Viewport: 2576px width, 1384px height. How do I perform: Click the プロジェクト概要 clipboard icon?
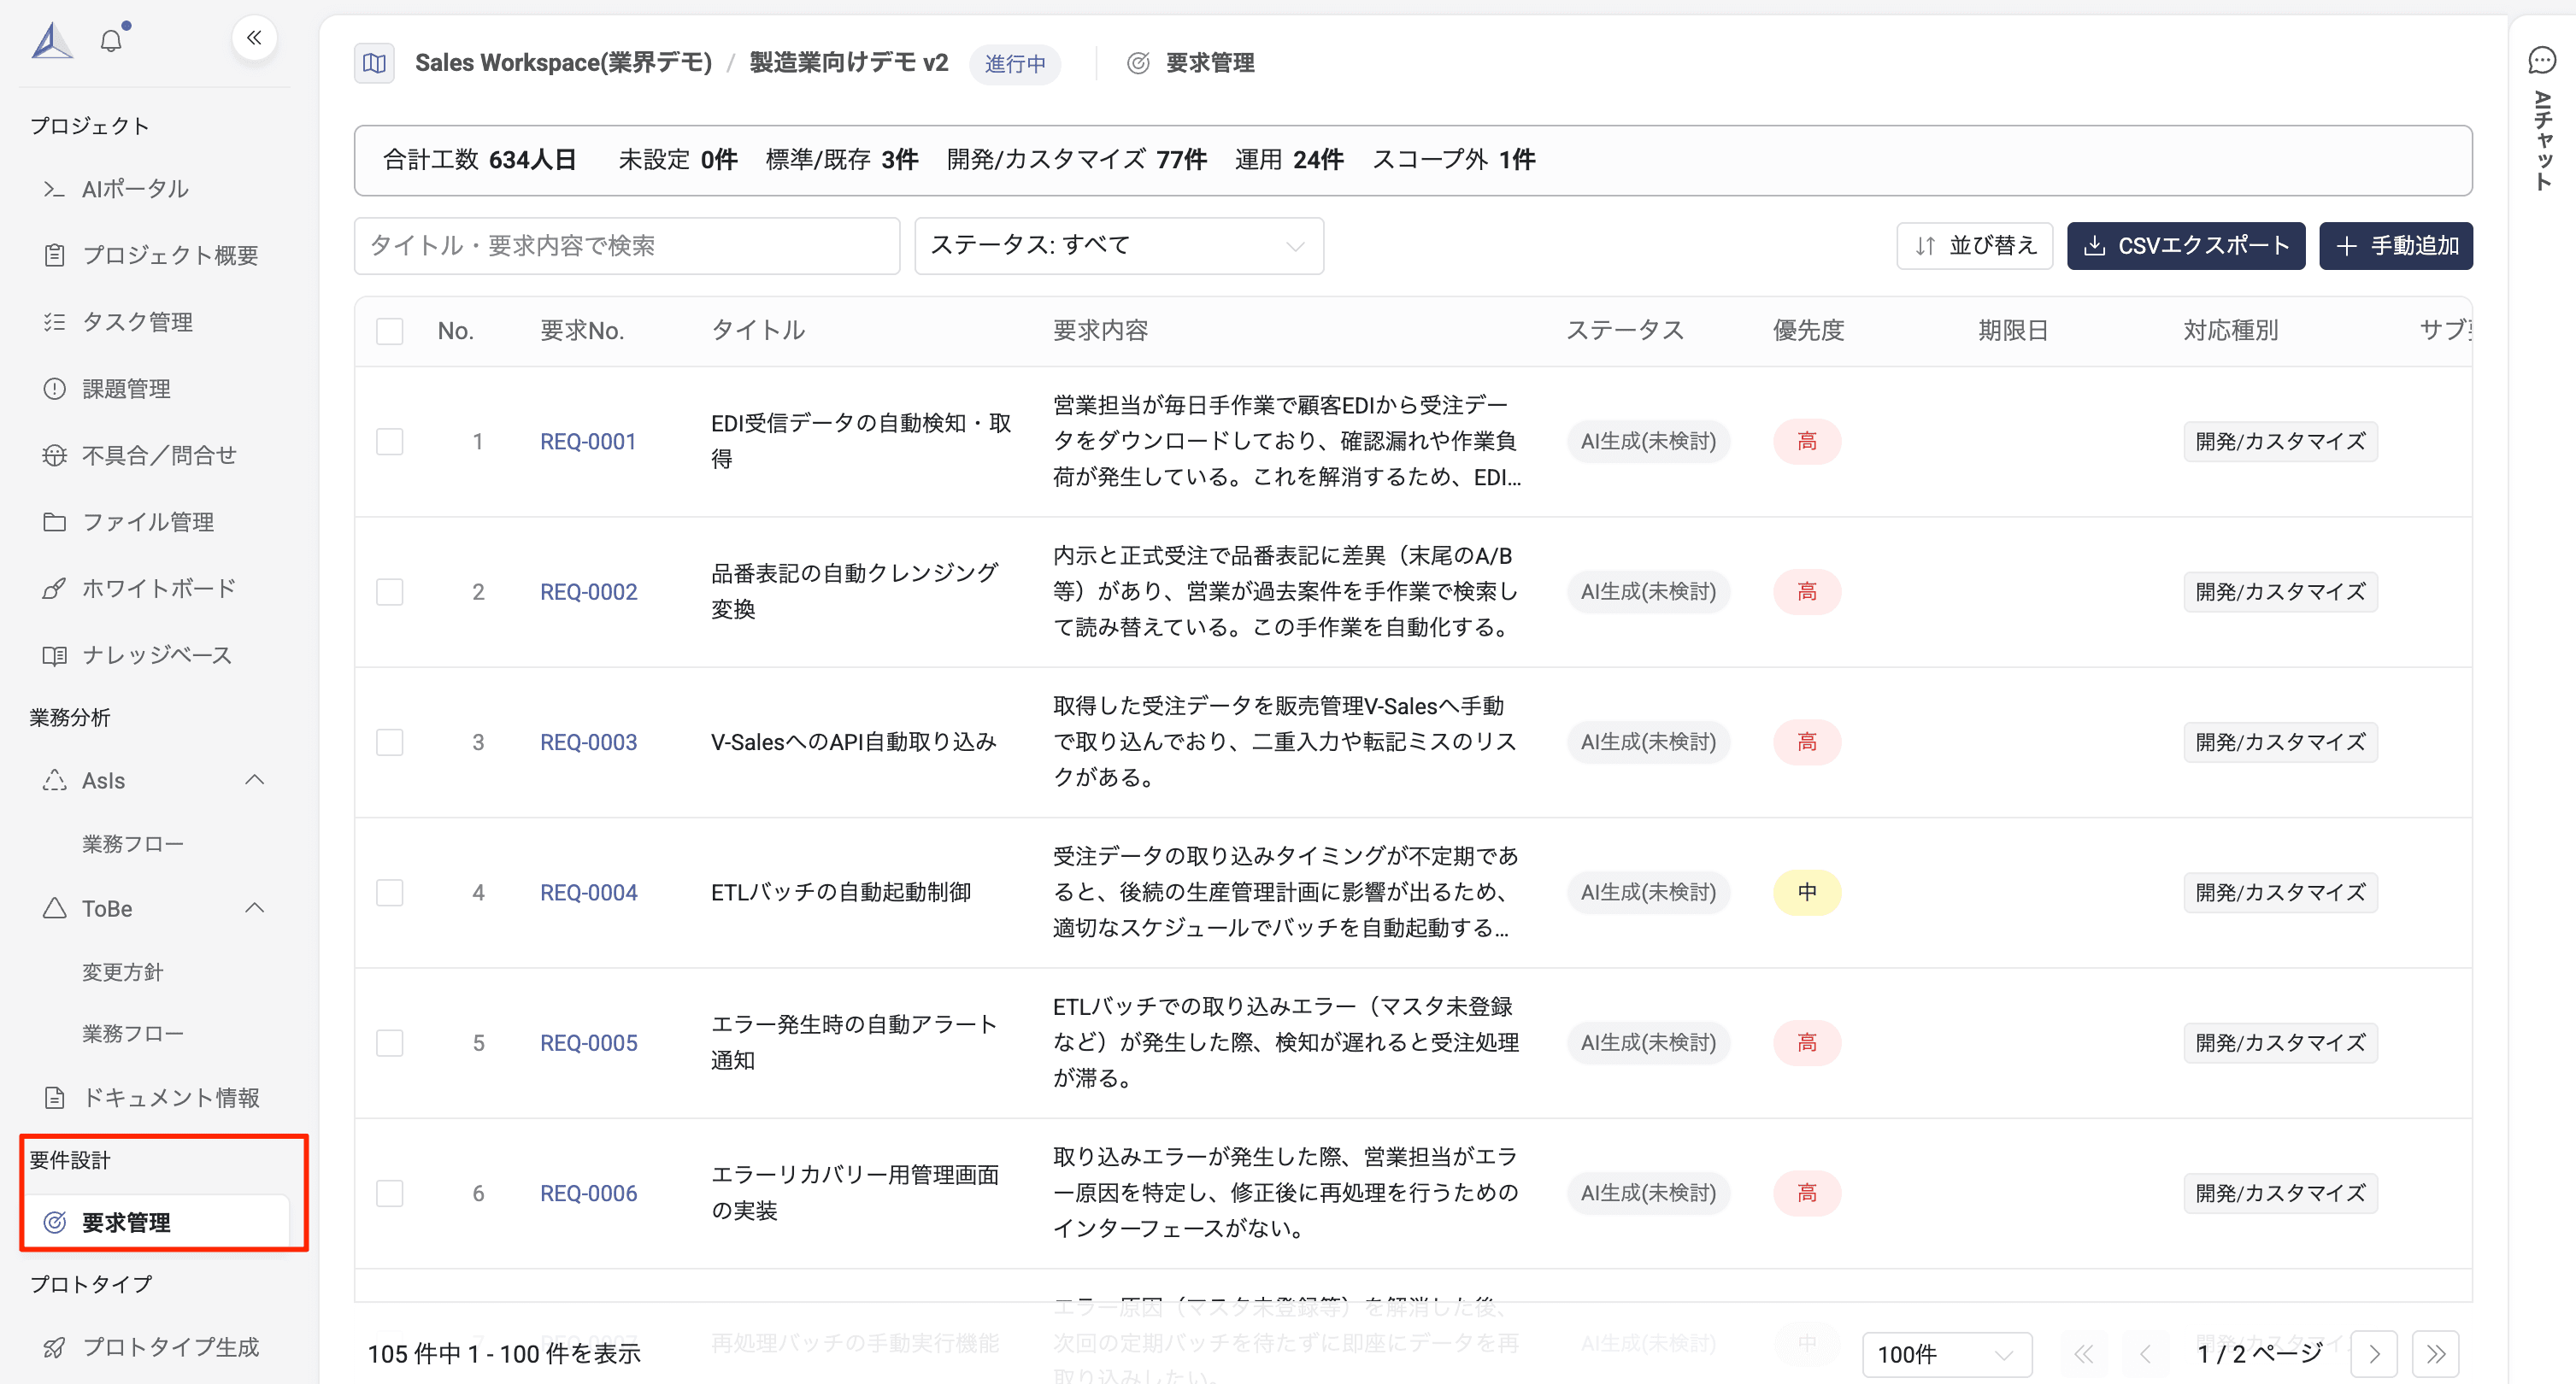(54, 255)
